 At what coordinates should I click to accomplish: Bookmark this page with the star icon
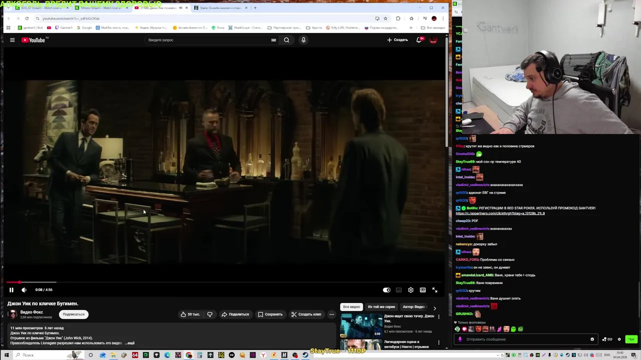386,18
